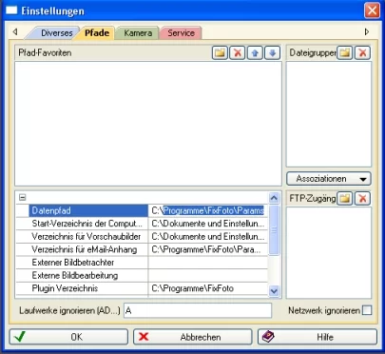
Task: Select Verzeichnis für eMail-Anhang row
Action: (x=142, y=249)
